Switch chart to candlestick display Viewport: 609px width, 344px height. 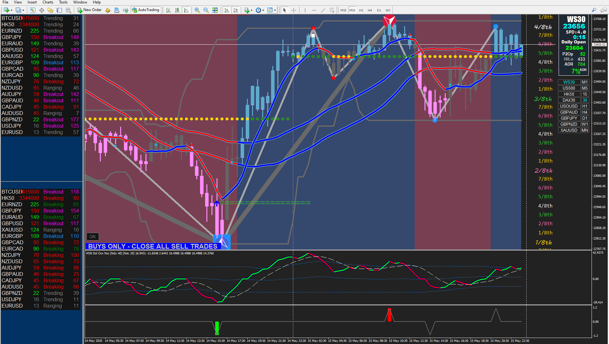click(177, 10)
